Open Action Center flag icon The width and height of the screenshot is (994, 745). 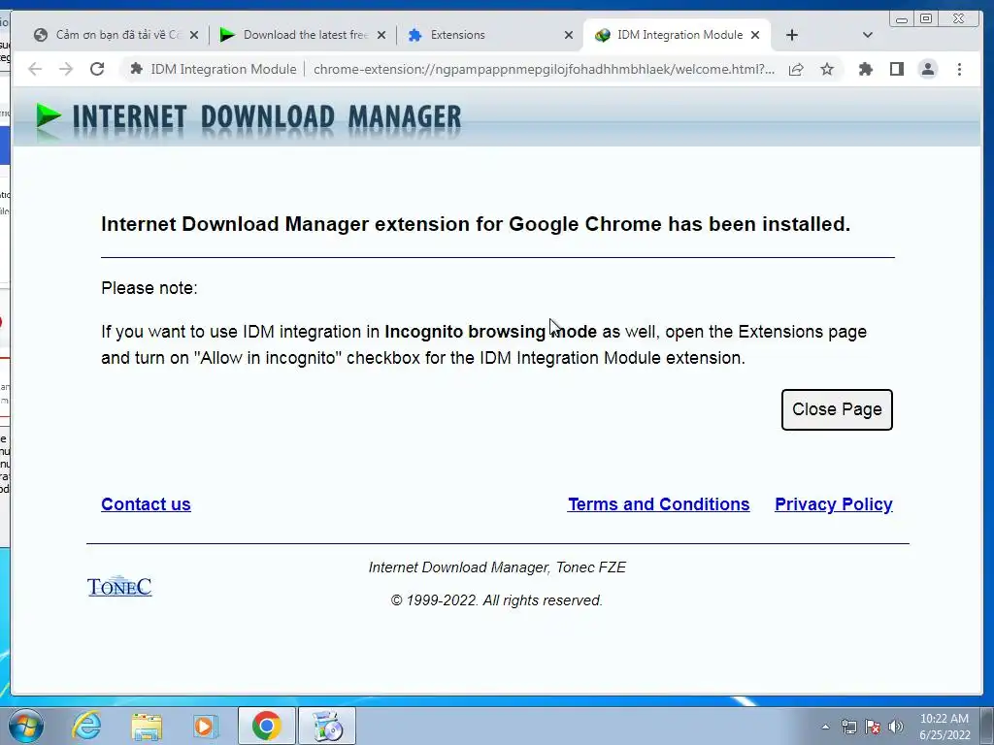873,727
